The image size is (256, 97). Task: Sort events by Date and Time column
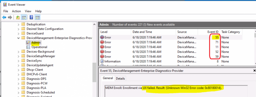[153, 32]
